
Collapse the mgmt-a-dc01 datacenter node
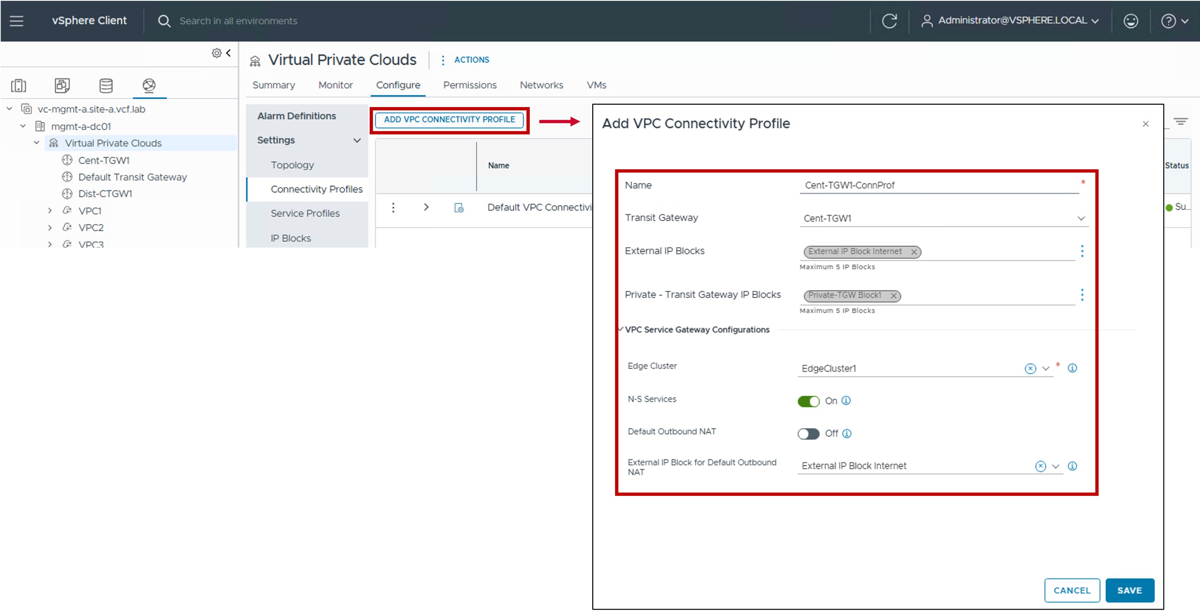(23, 126)
